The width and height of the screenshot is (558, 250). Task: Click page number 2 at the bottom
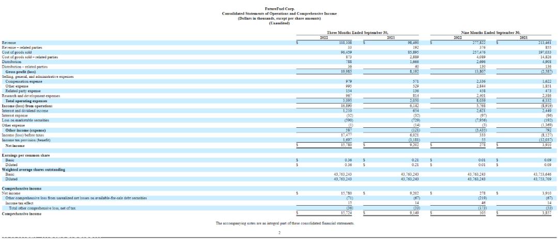(x=280, y=233)
